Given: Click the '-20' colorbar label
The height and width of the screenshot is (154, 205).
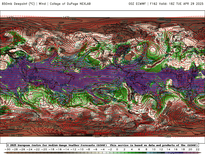Looking at the screenshot, I should point(44,149).
